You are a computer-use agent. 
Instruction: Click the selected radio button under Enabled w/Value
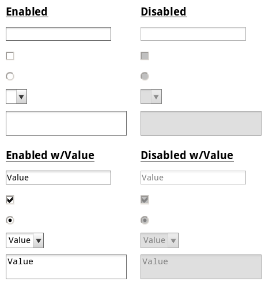(x=10, y=220)
